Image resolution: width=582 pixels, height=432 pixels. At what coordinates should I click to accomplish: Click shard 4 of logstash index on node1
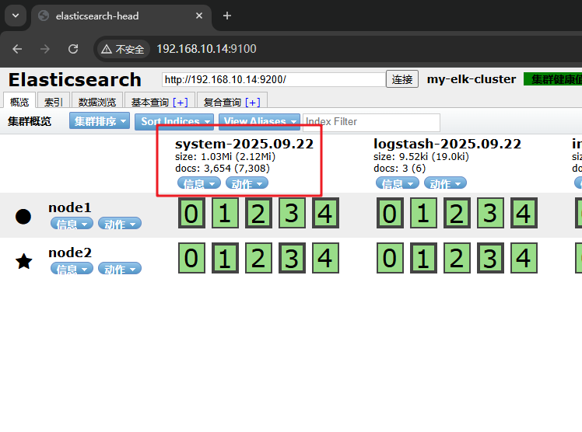[x=524, y=213]
